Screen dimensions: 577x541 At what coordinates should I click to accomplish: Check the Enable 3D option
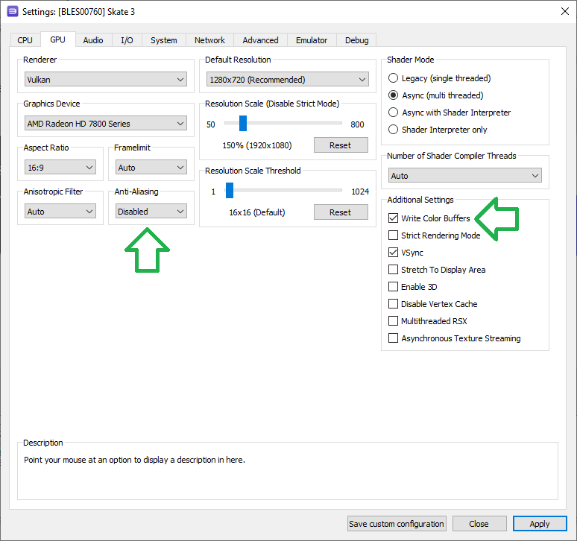394,286
